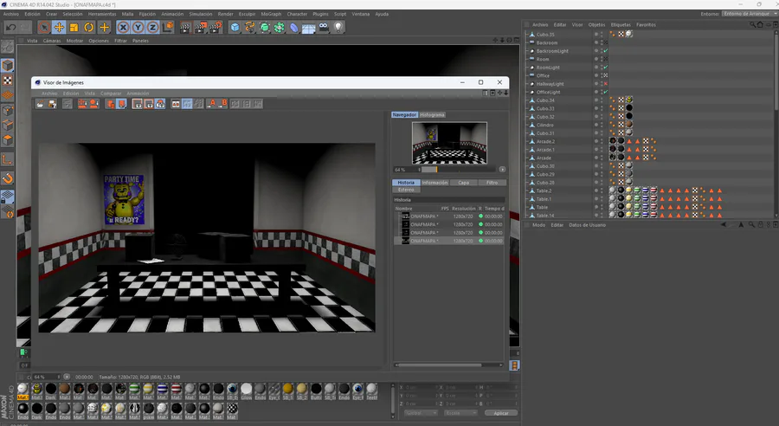Screen dimensions: 779x426
Task: Select Backroom object in Object Manager
Action: click(546, 42)
